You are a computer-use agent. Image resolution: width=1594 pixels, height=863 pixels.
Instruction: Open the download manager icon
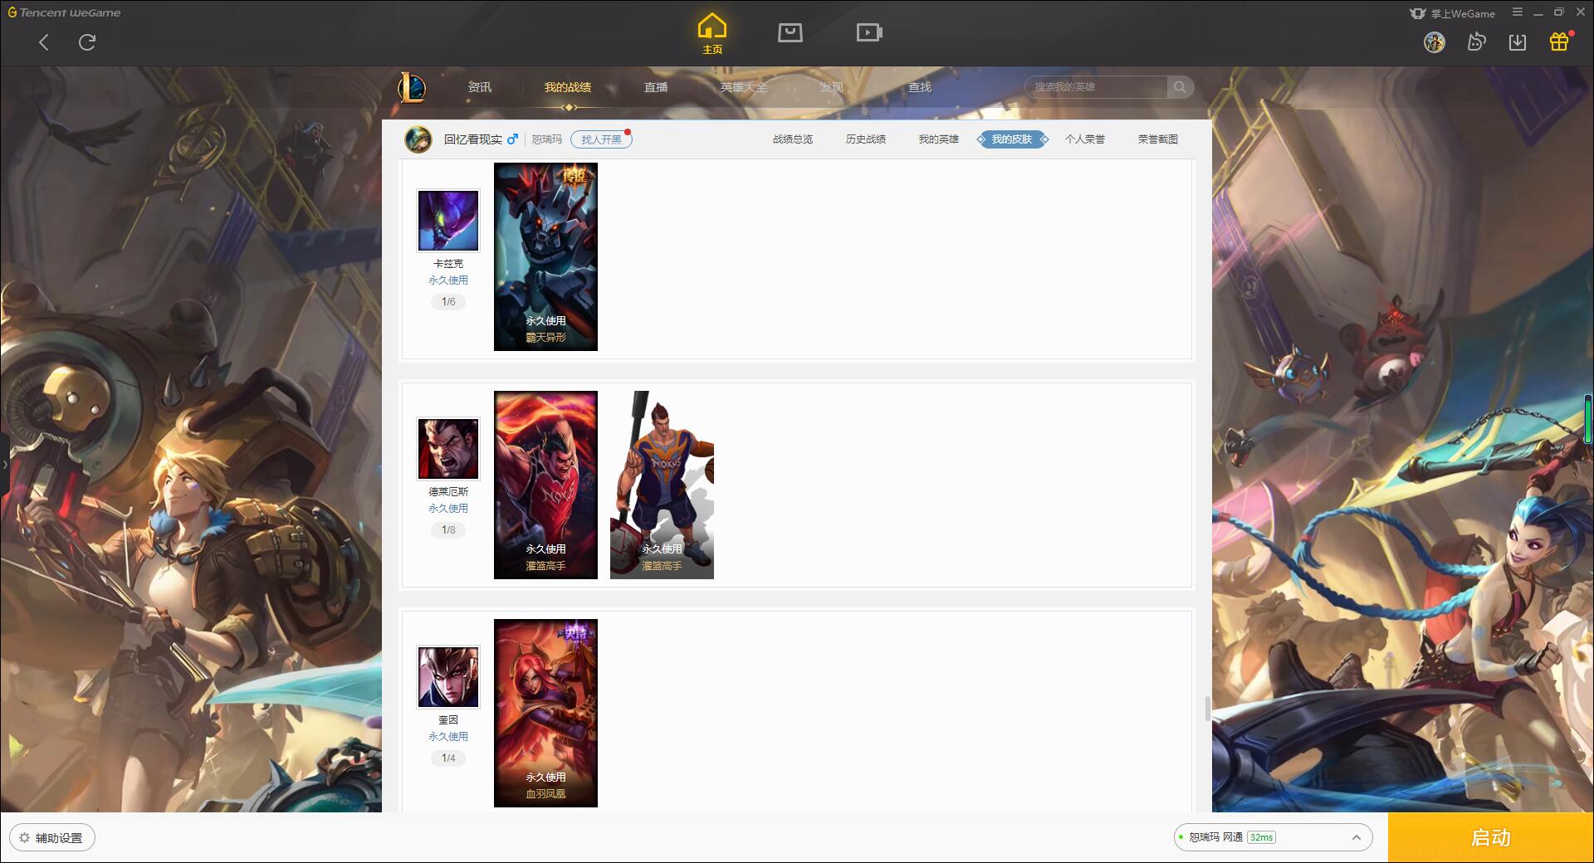coord(1518,41)
